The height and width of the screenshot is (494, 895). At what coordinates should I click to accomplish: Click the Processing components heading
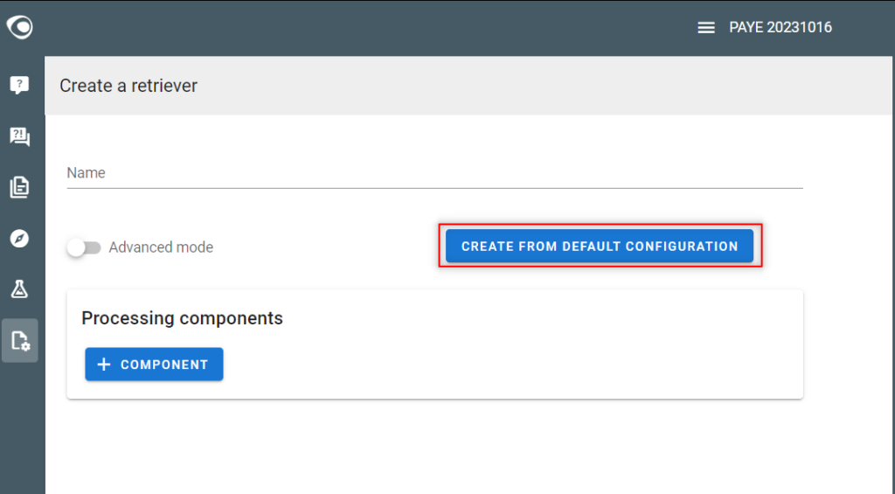click(x=182, y=318)
